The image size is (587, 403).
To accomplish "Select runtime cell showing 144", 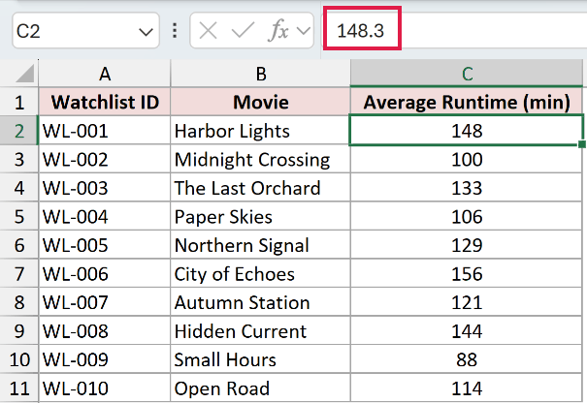I will tap(467, 331).
